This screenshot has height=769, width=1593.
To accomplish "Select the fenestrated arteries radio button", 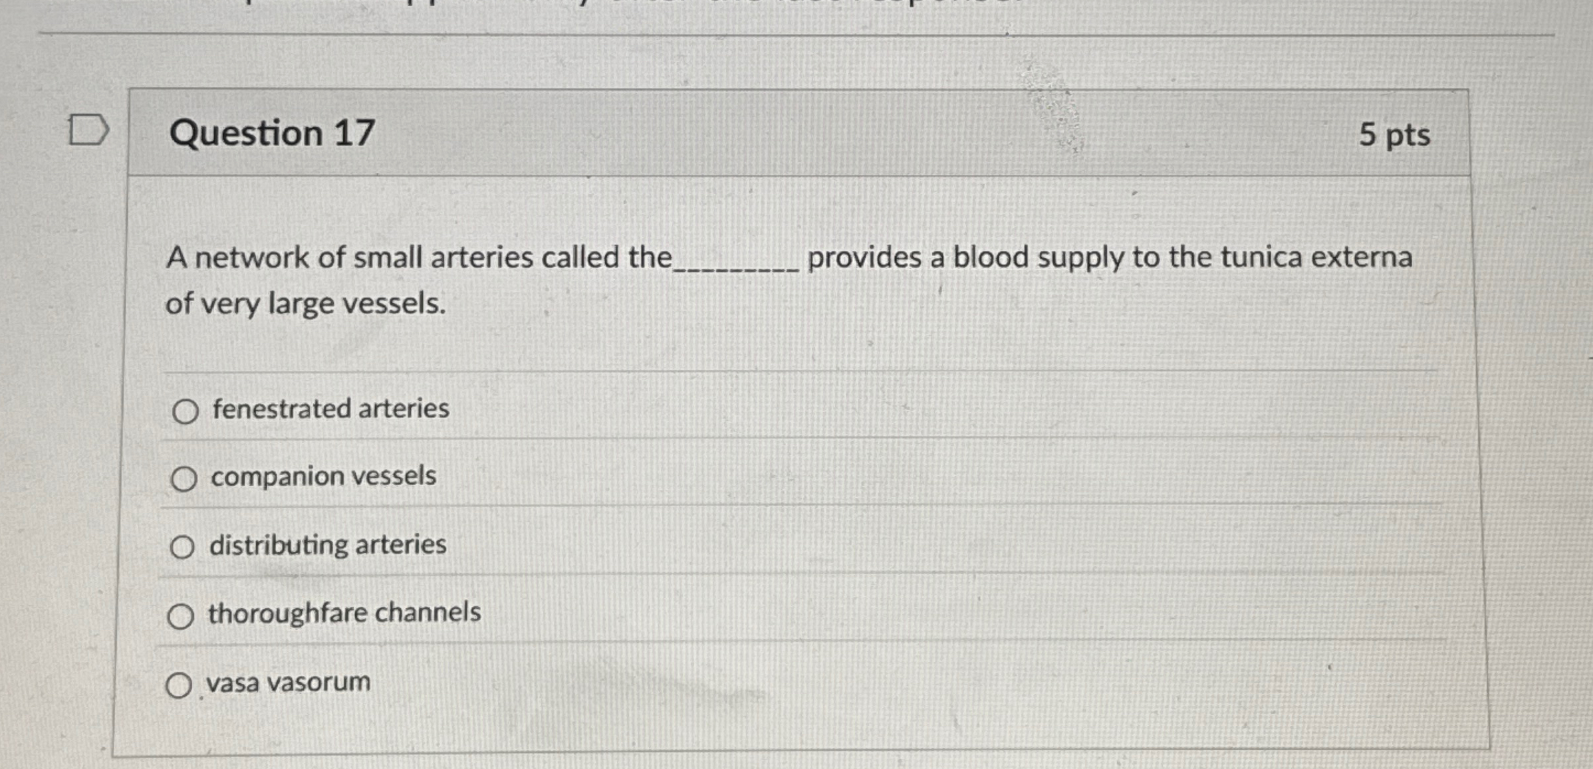I will [185, 410].
